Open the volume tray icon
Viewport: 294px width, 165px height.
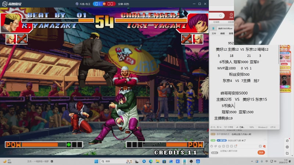tap(275, 161)
